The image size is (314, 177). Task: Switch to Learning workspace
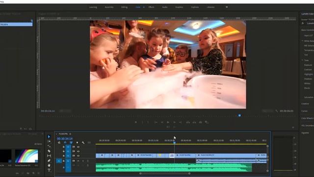(93, 7)
